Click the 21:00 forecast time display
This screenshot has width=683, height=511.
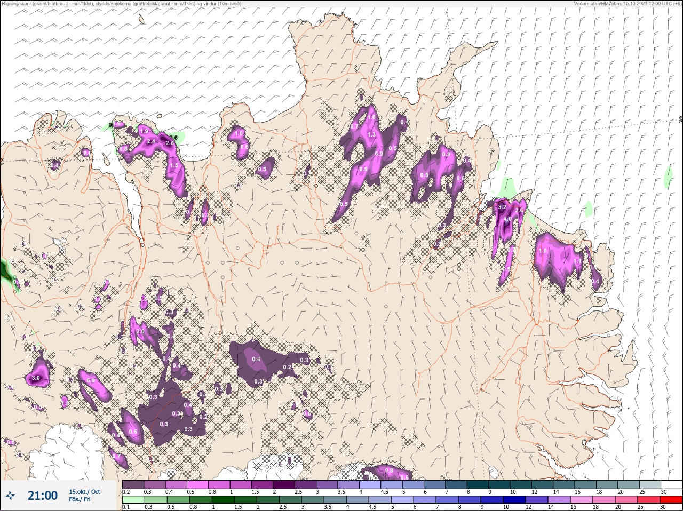click(43, 496)
